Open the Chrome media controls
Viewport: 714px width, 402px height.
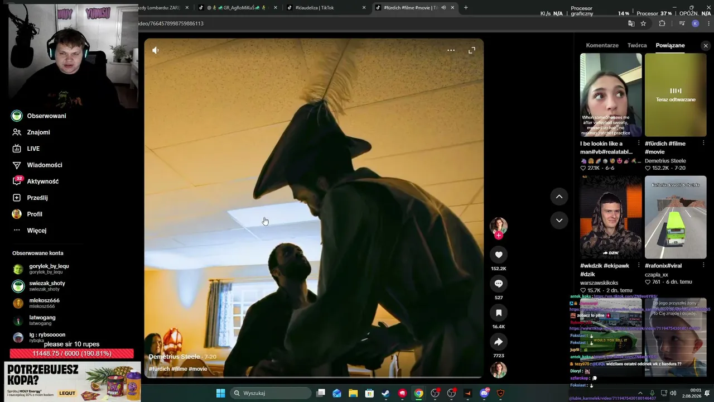682,23
